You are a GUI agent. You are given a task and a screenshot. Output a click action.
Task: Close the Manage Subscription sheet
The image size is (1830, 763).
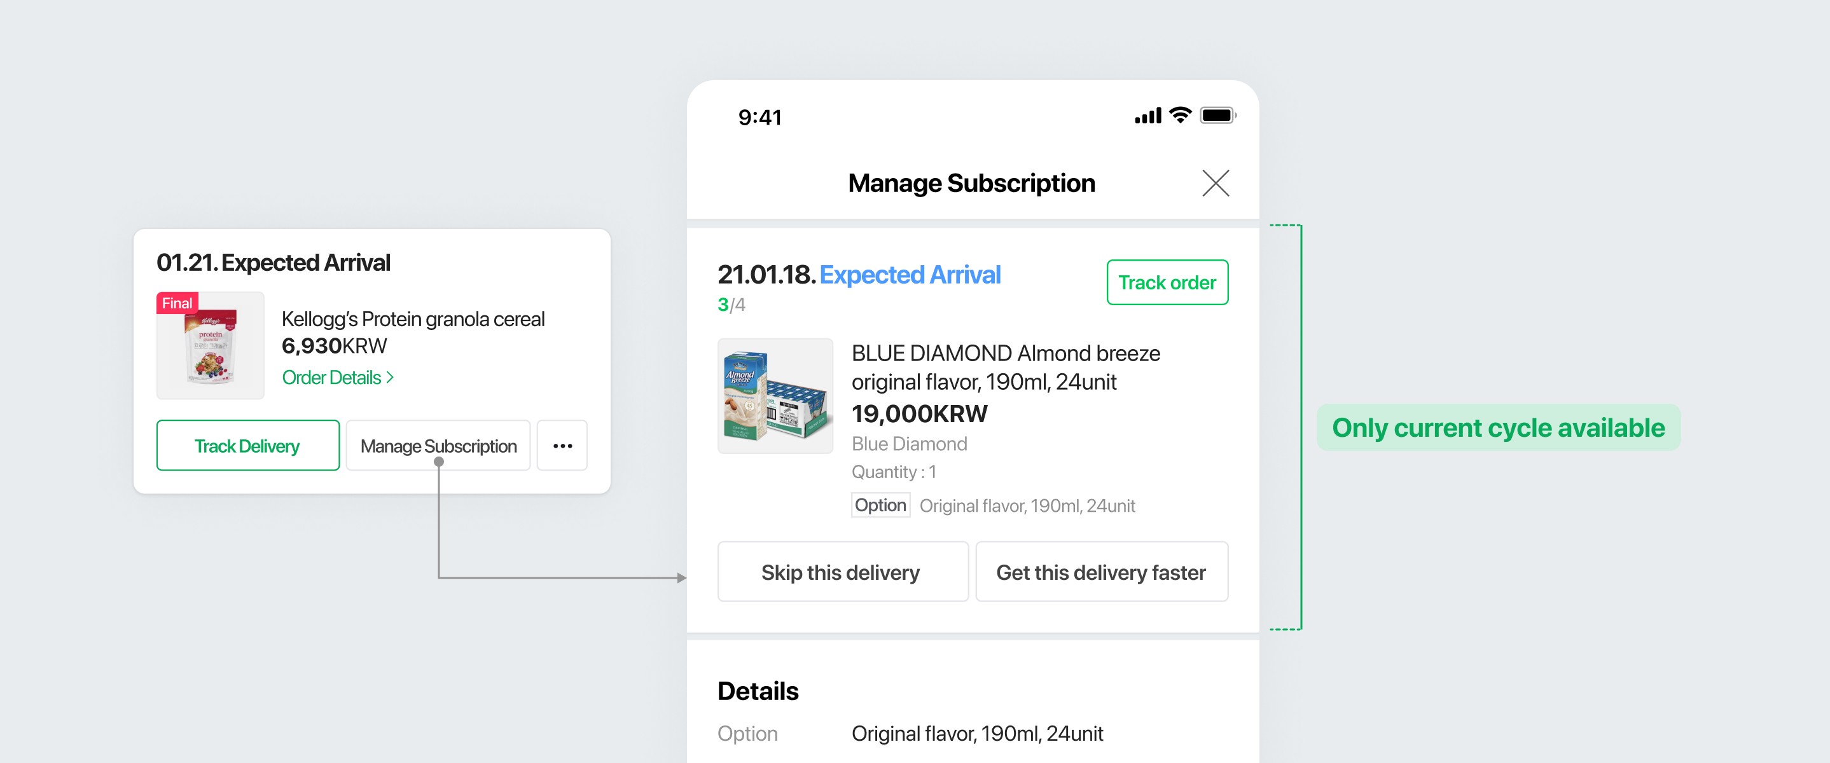pos(1215,183)
